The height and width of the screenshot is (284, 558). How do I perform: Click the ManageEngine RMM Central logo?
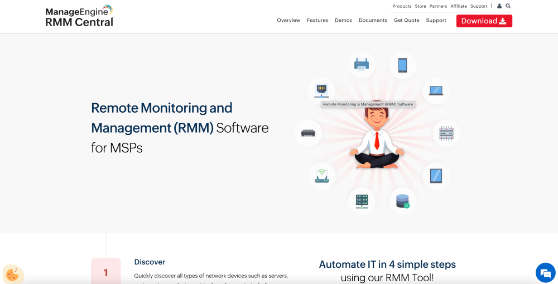79,16
